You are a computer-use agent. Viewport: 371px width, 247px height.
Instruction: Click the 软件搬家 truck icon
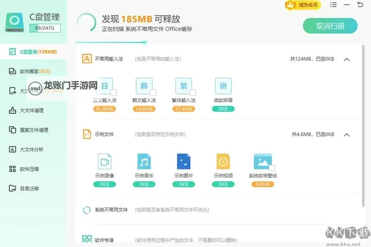[x=12, y=71]
